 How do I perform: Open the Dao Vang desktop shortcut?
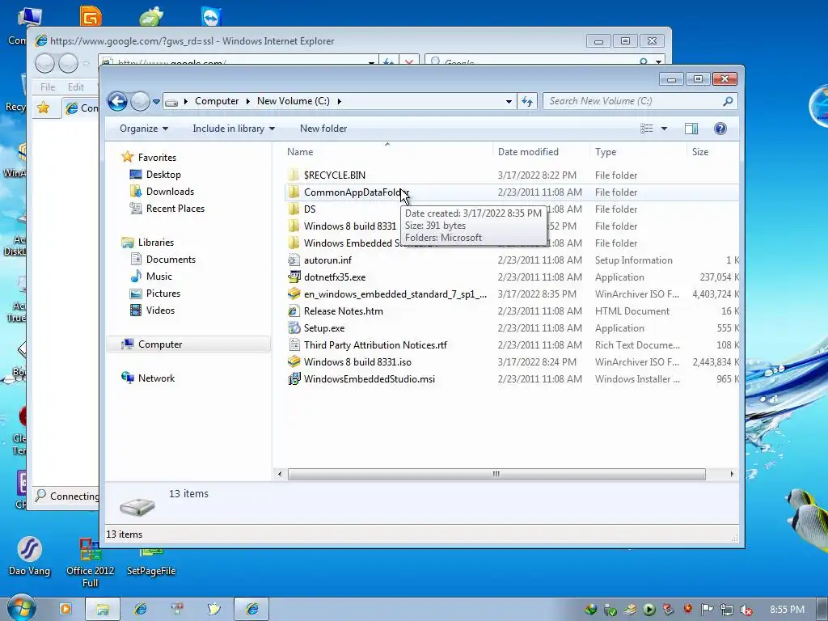point(30,556)
